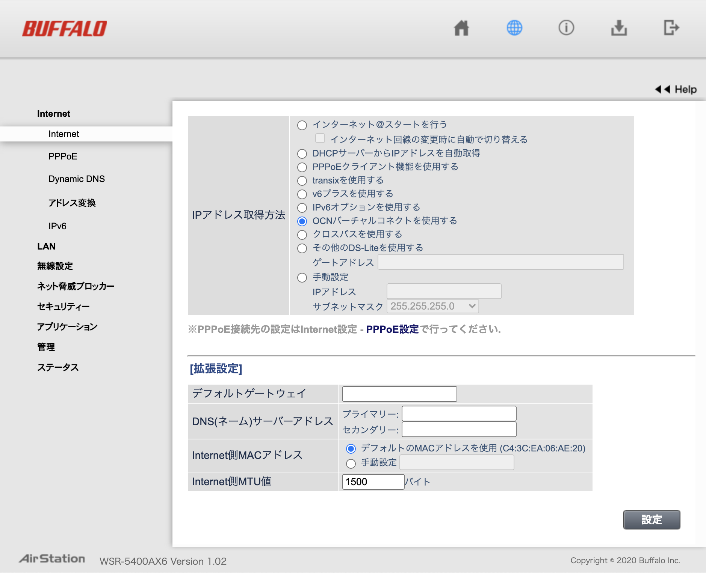Click the save/download icon in the header
Viewport: 706px width, 573px height.
(619, 27)
